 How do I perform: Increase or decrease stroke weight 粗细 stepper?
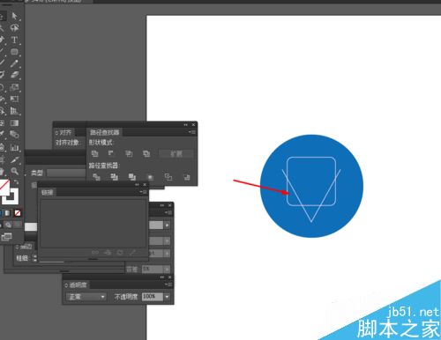(x=35, y=258)
